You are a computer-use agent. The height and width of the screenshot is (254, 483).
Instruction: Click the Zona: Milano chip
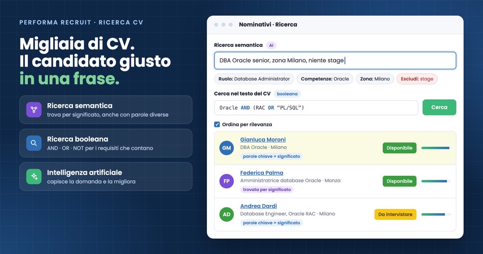375,79
